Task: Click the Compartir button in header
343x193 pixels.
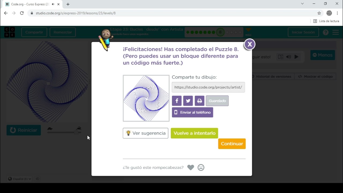Action: (34, 32)
